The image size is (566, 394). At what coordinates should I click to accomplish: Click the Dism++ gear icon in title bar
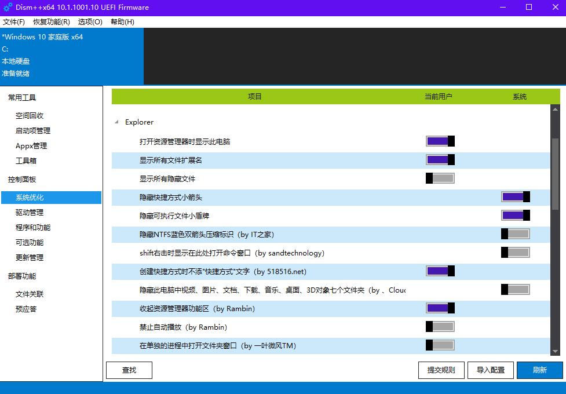coord(8,7)
